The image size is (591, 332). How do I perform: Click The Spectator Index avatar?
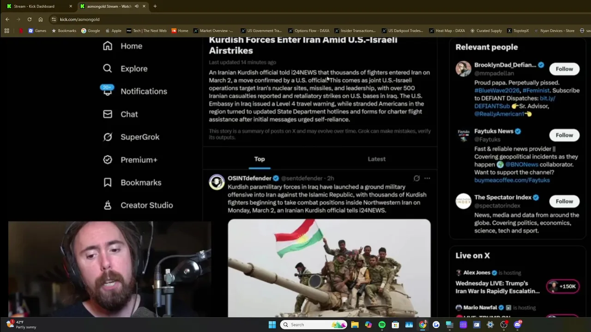point(464,201)
